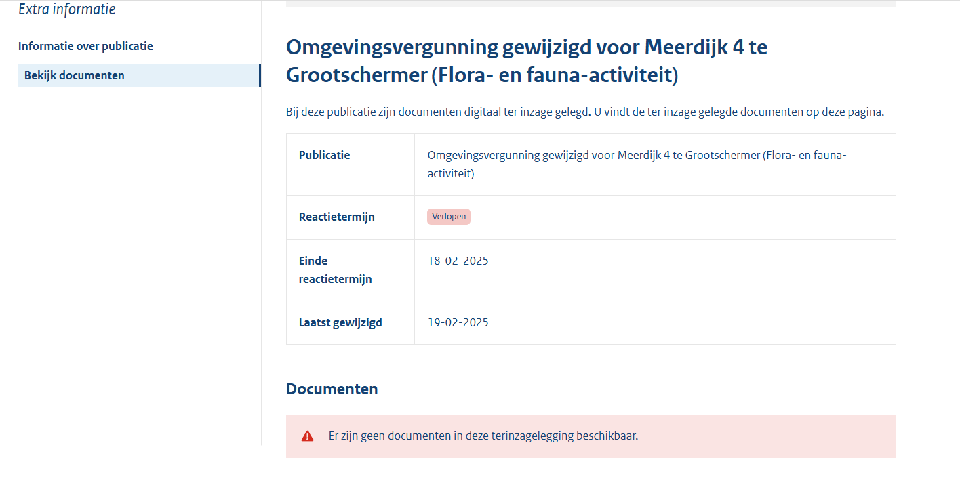Click the date 19-02-2025
The width and height of the screenshot is (960, 487).
coord(458,322)
